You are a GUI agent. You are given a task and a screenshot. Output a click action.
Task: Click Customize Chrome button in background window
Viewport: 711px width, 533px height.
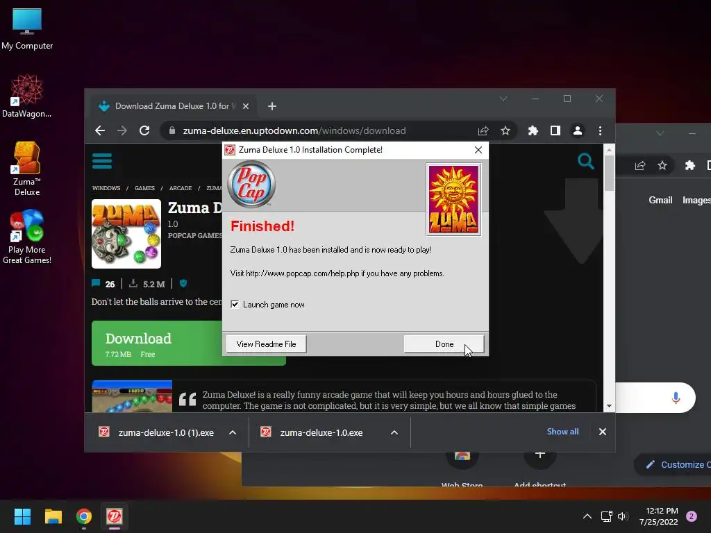coord(672,464)
